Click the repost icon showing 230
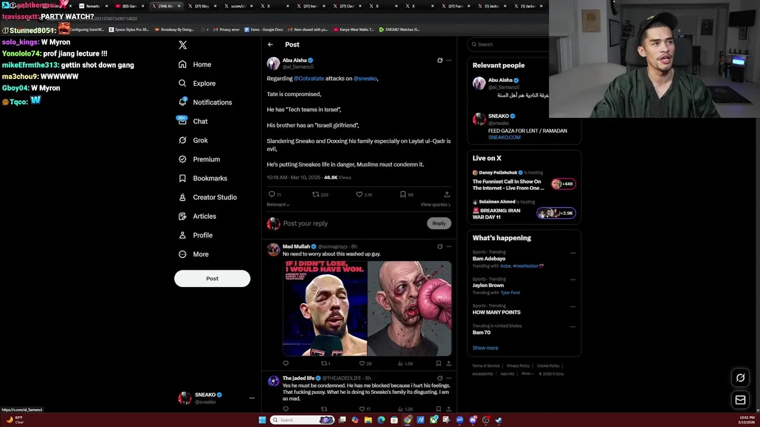The height and width of the screenshot is (427, 760). 316,194
